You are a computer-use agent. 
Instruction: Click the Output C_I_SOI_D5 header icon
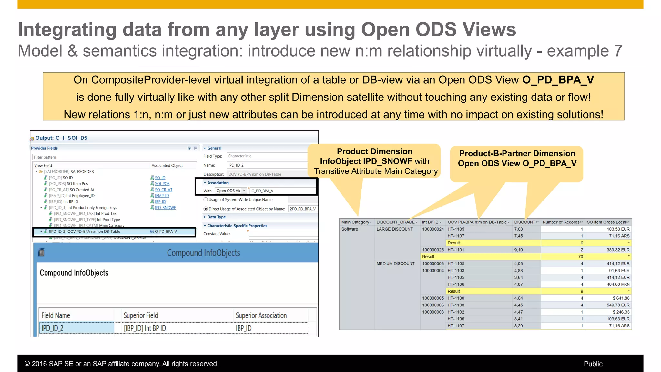click(x=32, y=139)
